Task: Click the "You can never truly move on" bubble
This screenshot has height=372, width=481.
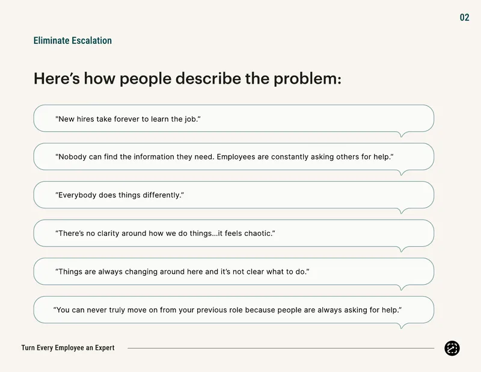Action: tap(234, 309)
